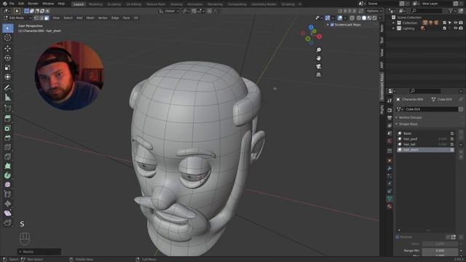Select the Shear tool
This screenshot has height=262, width=466.
(x=8, y=213)
